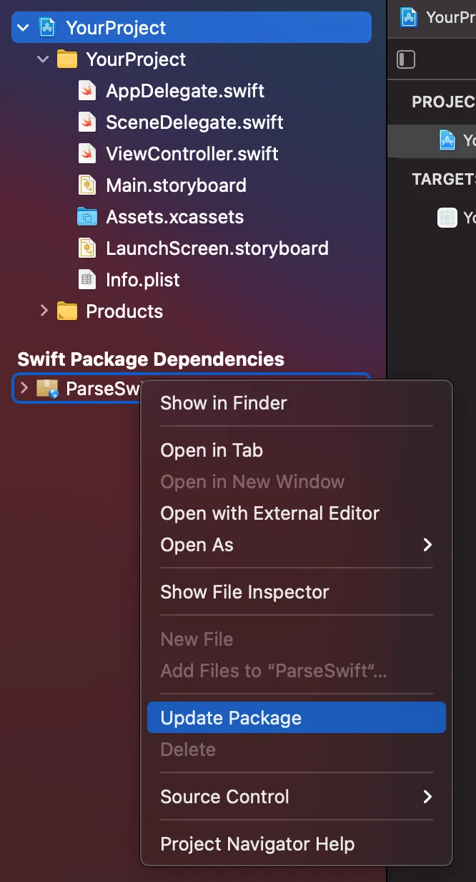
Task: Click the SceneDelegate.swift Swift icon
Action: point(87,122)
